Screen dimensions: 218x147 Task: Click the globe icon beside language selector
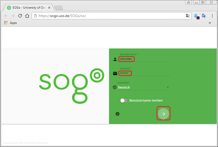(115, 87)
